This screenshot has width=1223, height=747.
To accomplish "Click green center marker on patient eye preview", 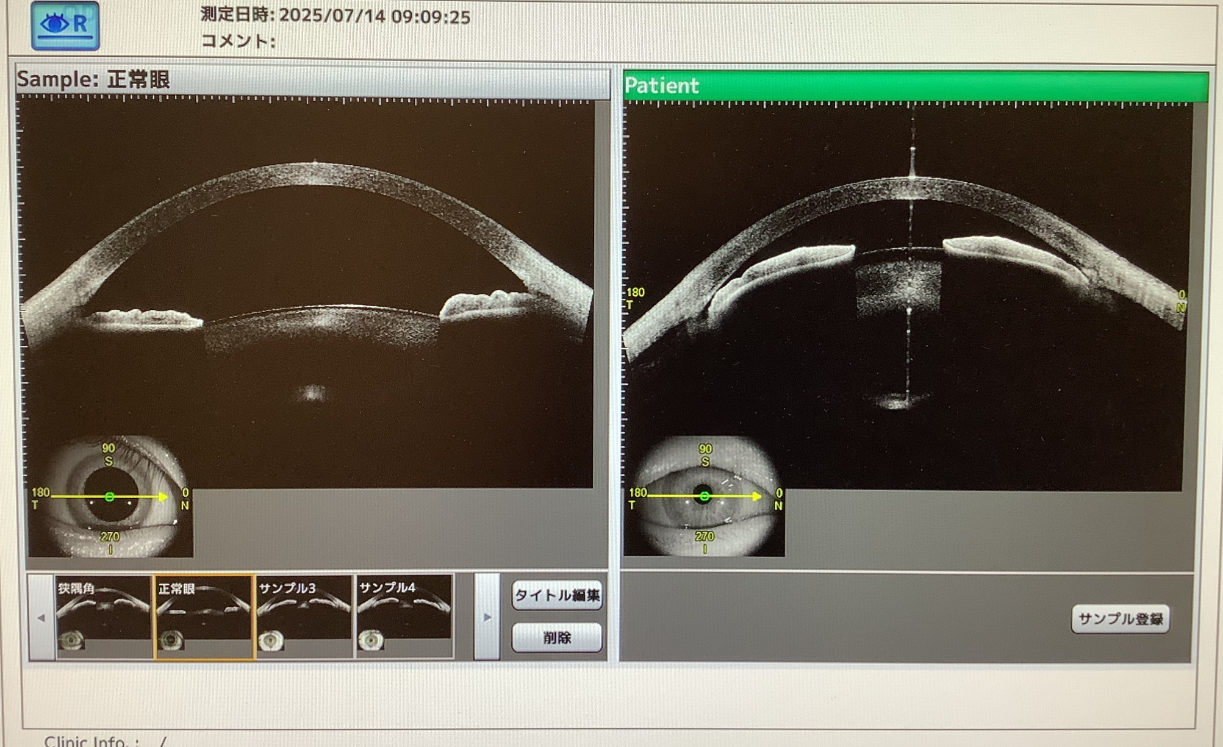I will 705,496.
